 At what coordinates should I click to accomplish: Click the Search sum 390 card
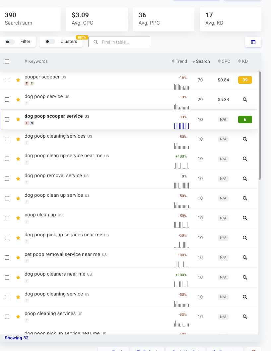point(30,19)
